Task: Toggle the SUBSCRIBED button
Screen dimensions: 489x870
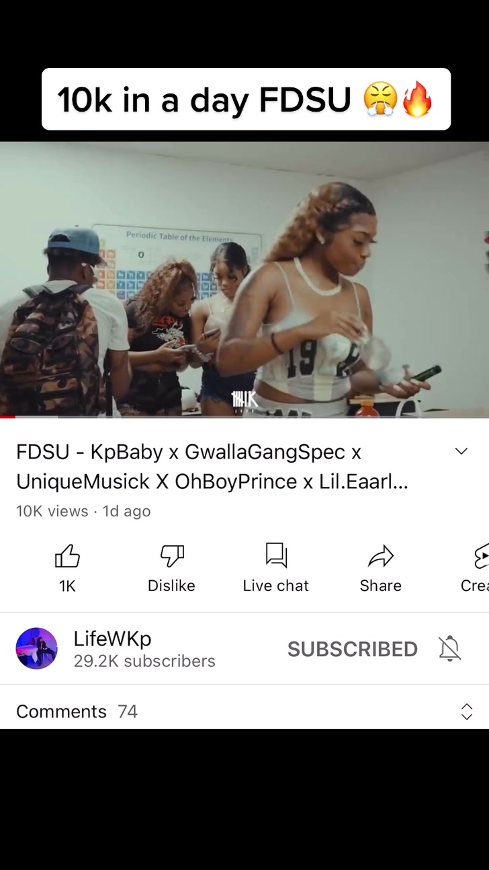Action: (x=353, y=649)
